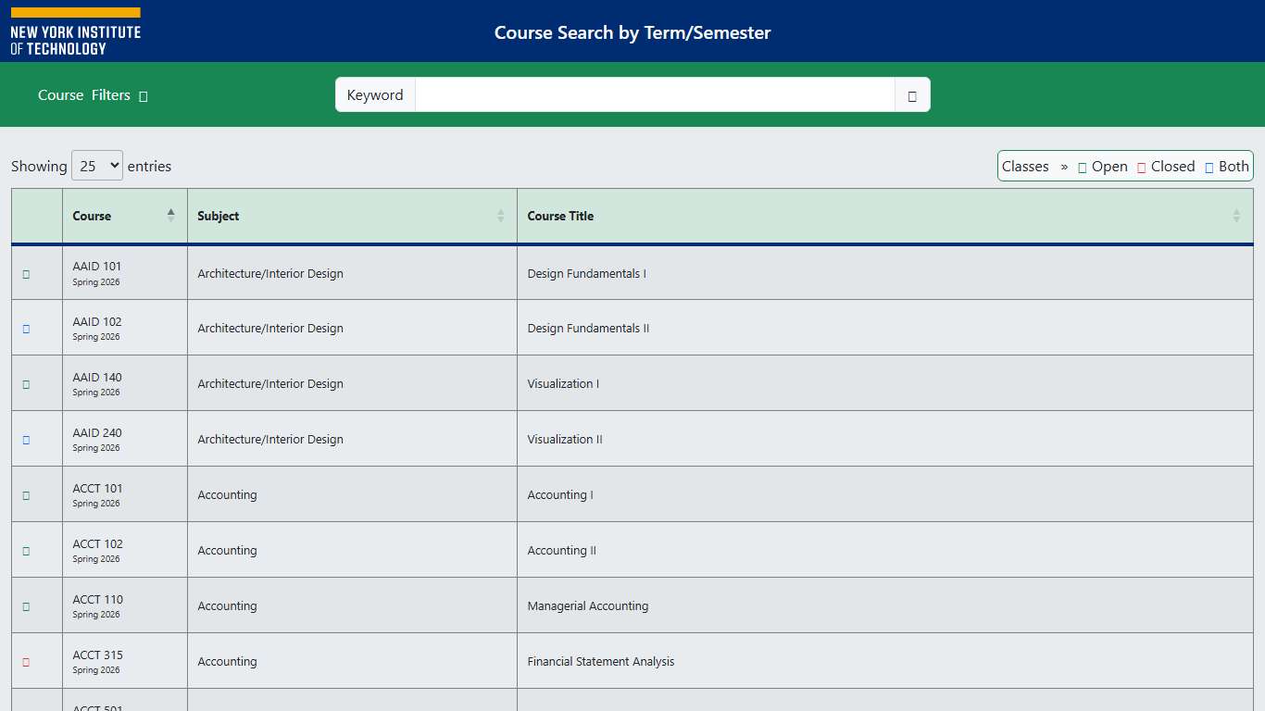Image resolution: width=1265 pixels, height=711 pixels.
Task: Select the Design Fundamentals I course row
Action: click(587, 273)
